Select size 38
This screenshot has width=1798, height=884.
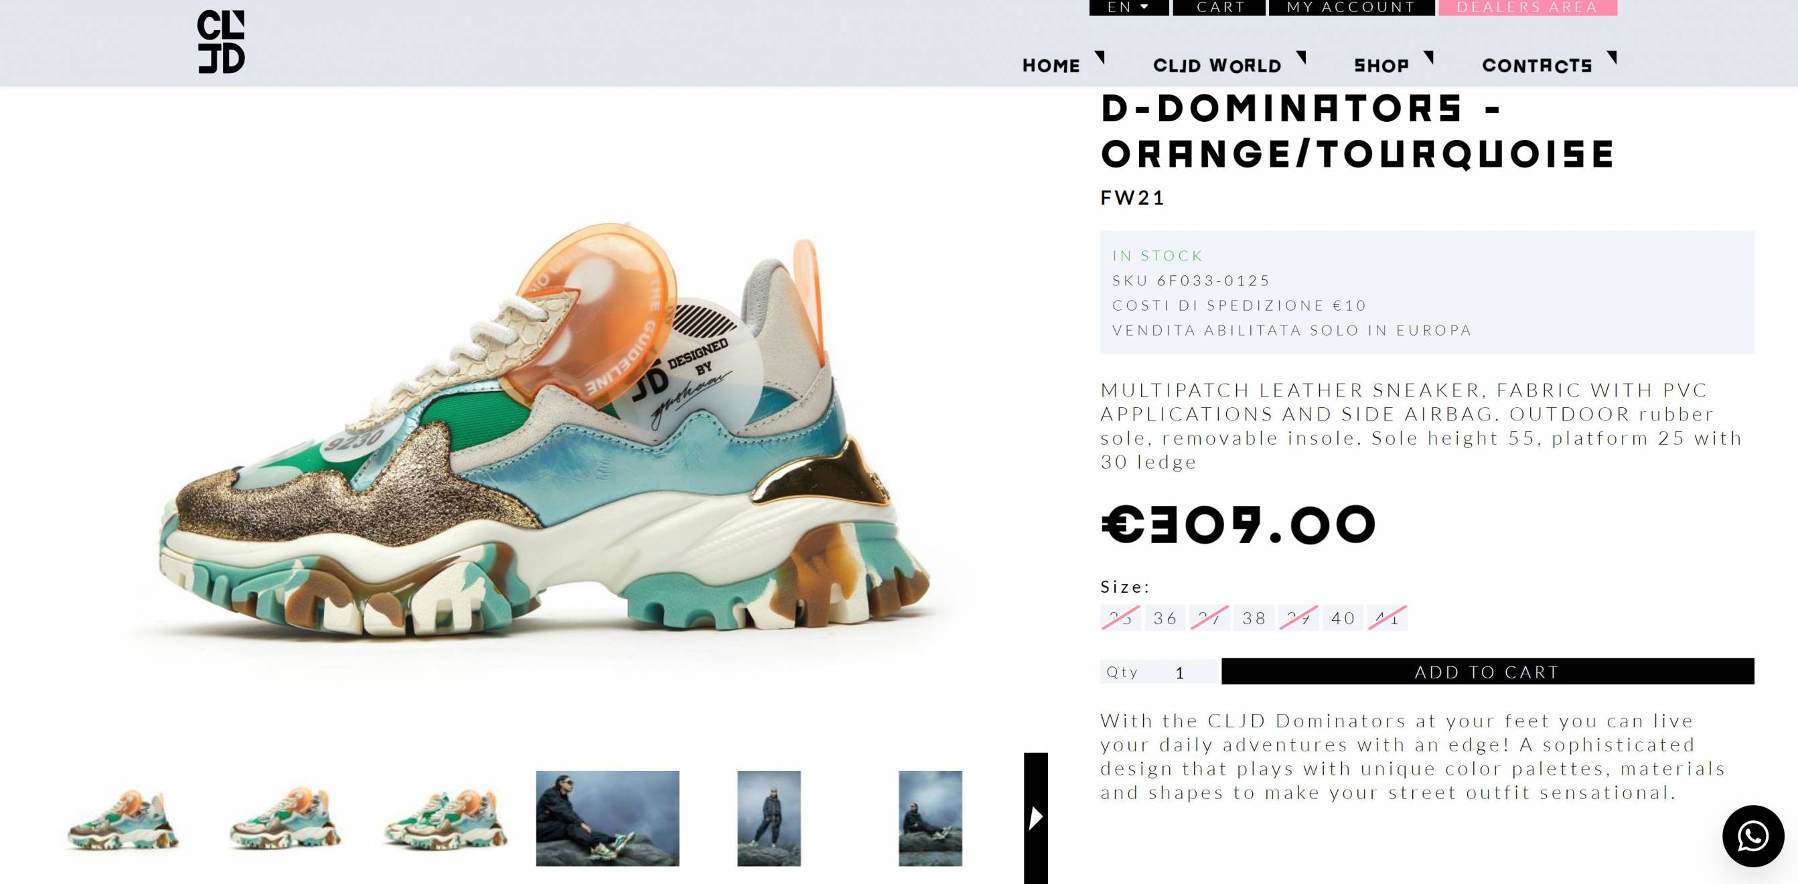tap(1254, 618)
